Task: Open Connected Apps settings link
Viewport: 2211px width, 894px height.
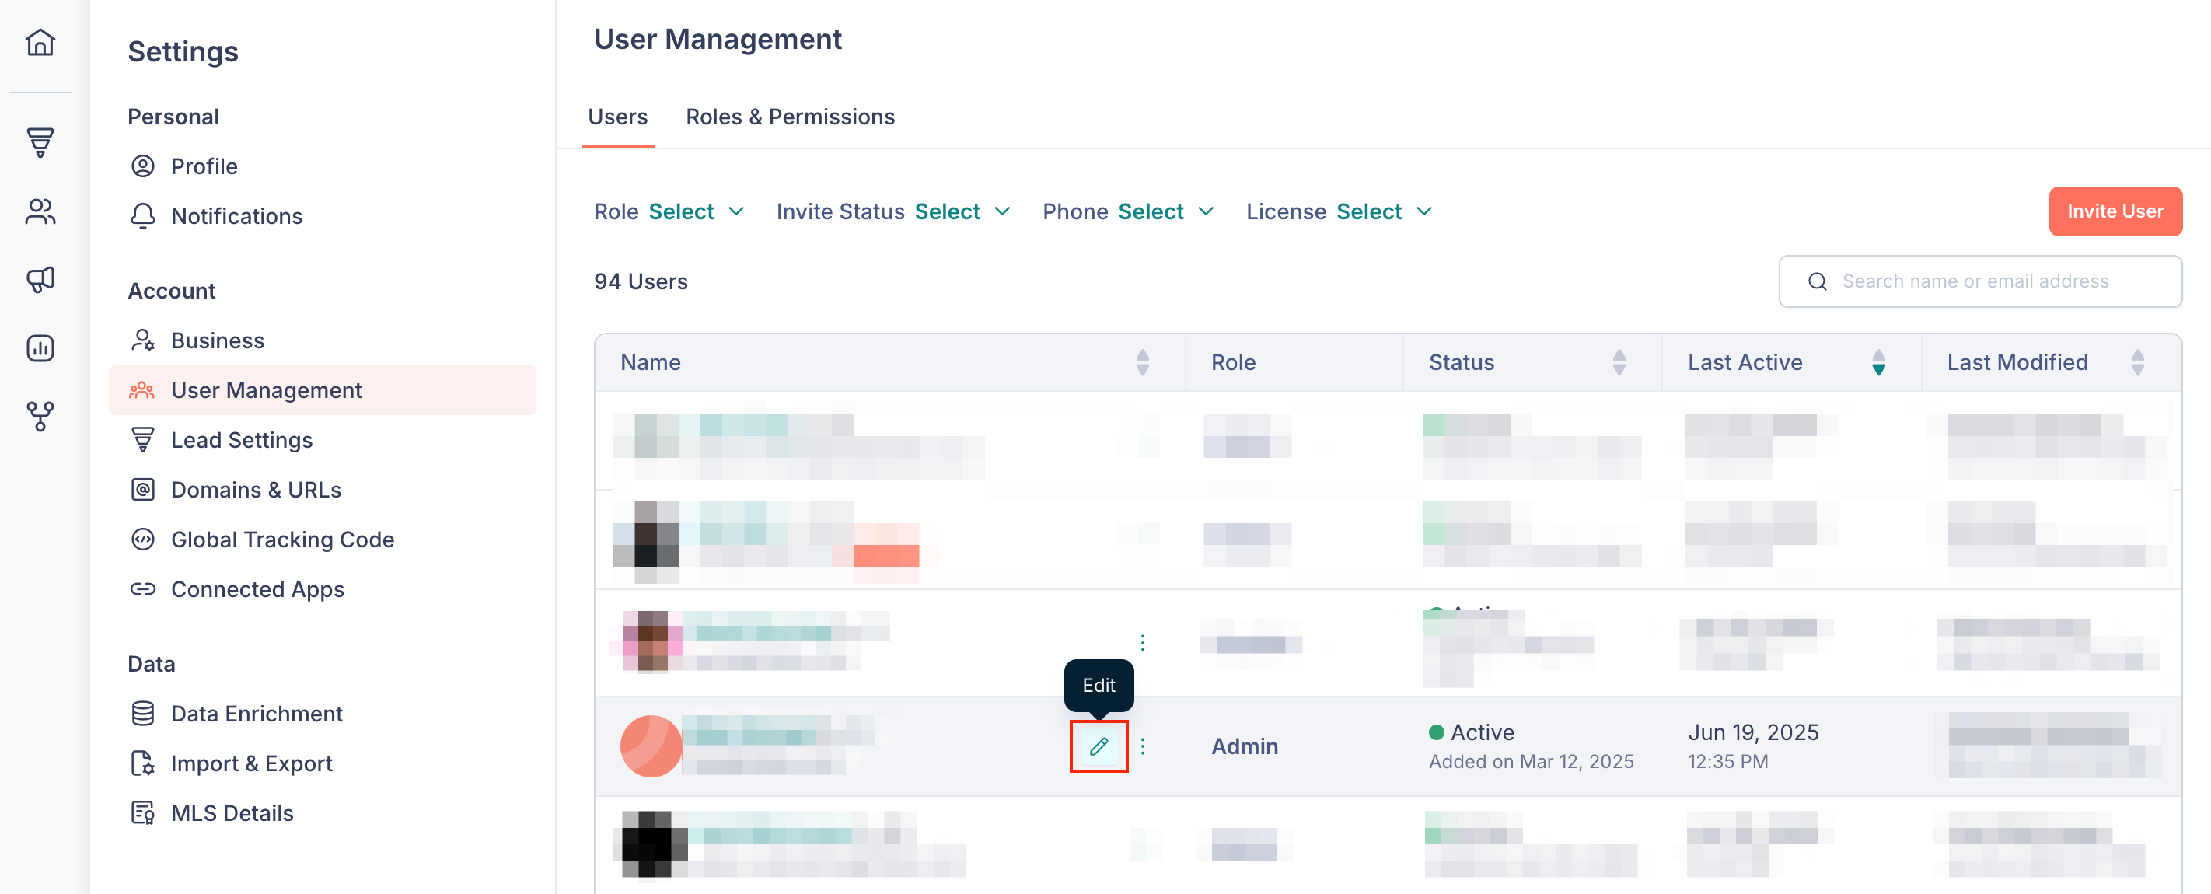Action: coord(257,589)
